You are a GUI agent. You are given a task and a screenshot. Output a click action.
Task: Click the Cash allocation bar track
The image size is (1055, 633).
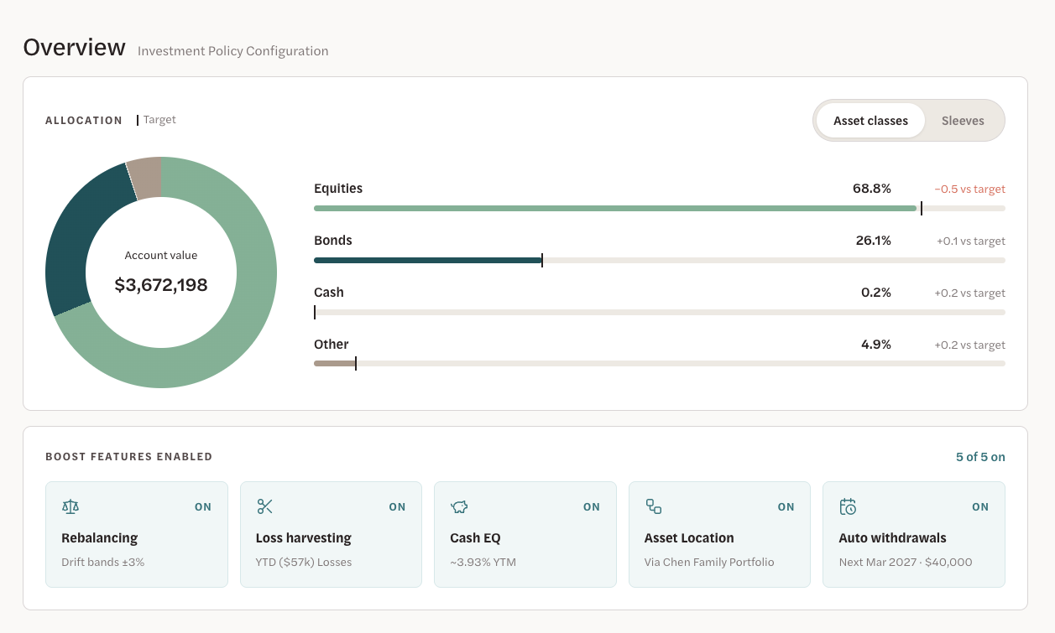[x=660, y=312]
